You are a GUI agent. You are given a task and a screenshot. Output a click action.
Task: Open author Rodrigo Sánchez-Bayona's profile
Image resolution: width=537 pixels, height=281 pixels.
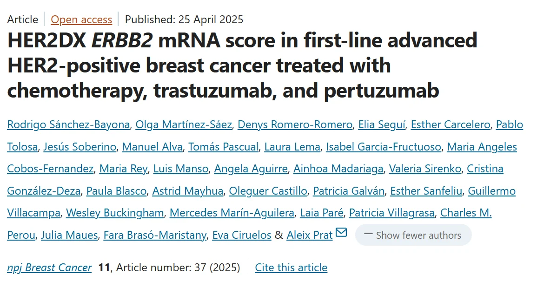click(68, 124)
